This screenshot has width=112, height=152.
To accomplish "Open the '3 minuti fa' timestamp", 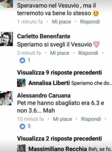I will (x=29, y=53).
